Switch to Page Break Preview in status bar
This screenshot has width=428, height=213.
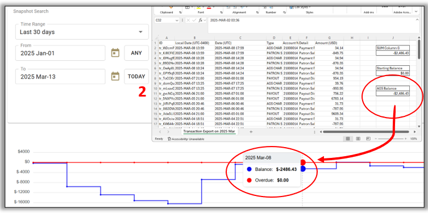pos(368,139)
